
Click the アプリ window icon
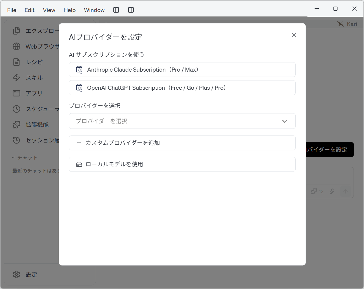pos(16,93)
